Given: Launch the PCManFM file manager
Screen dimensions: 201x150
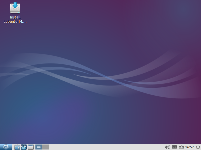Looking at the screenshot, I should [17, 147].
